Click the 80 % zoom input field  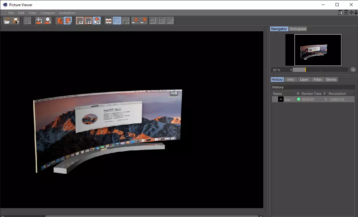(280, 70)
